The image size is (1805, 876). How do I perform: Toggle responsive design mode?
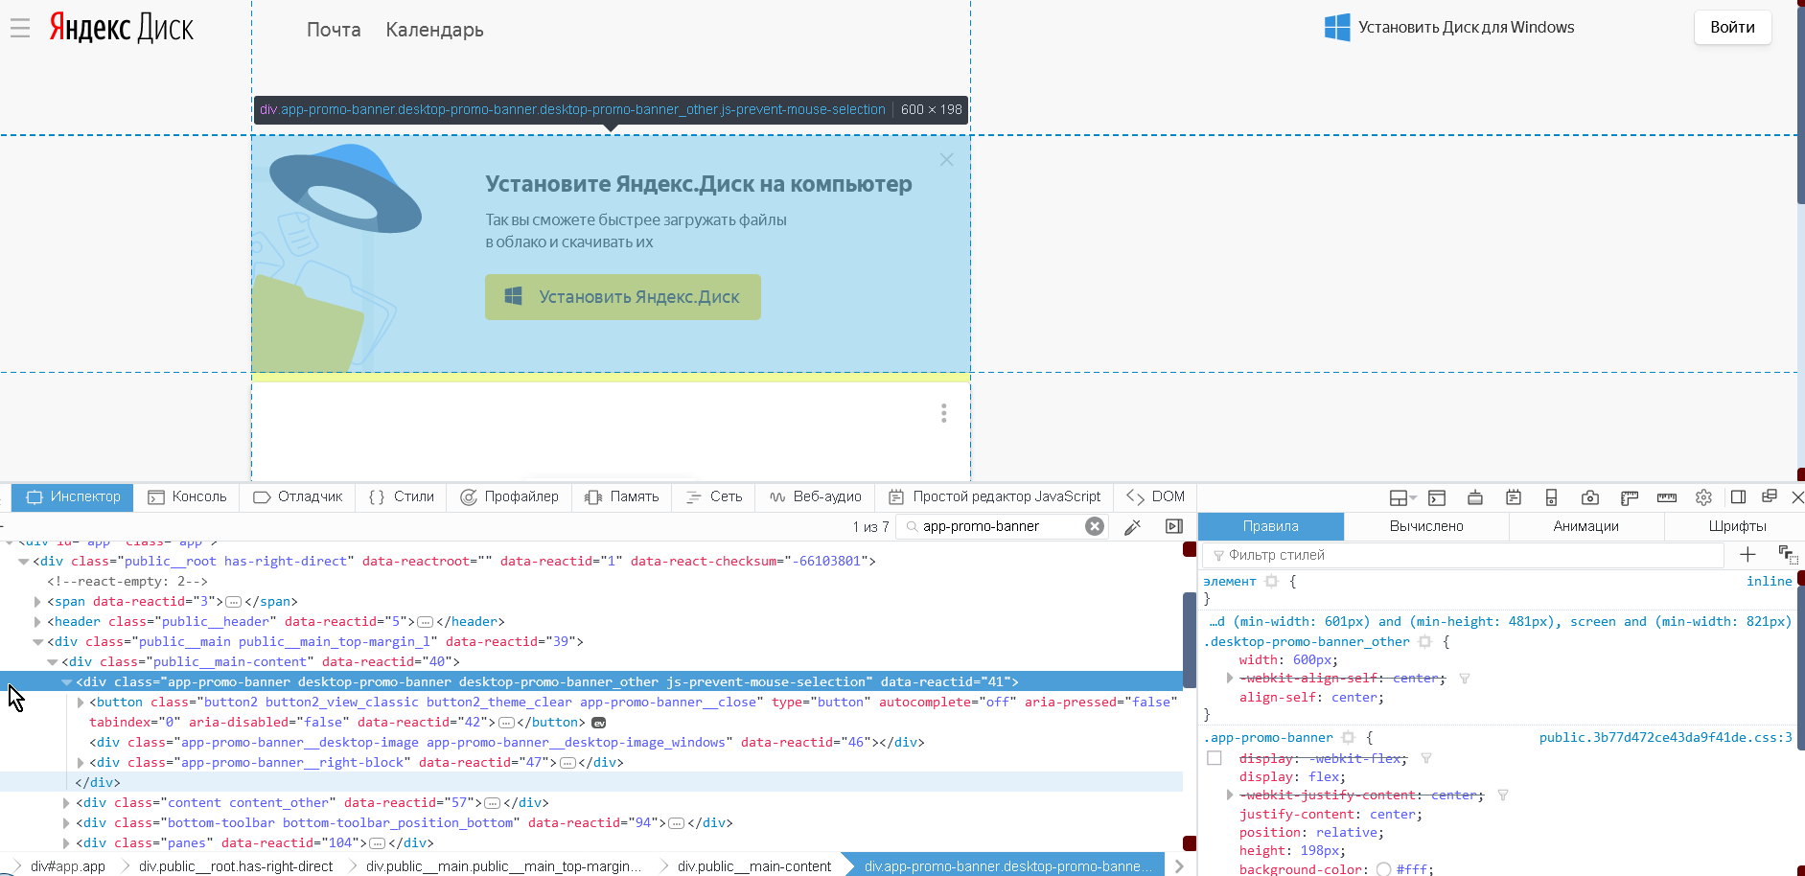pos(1552,497)
